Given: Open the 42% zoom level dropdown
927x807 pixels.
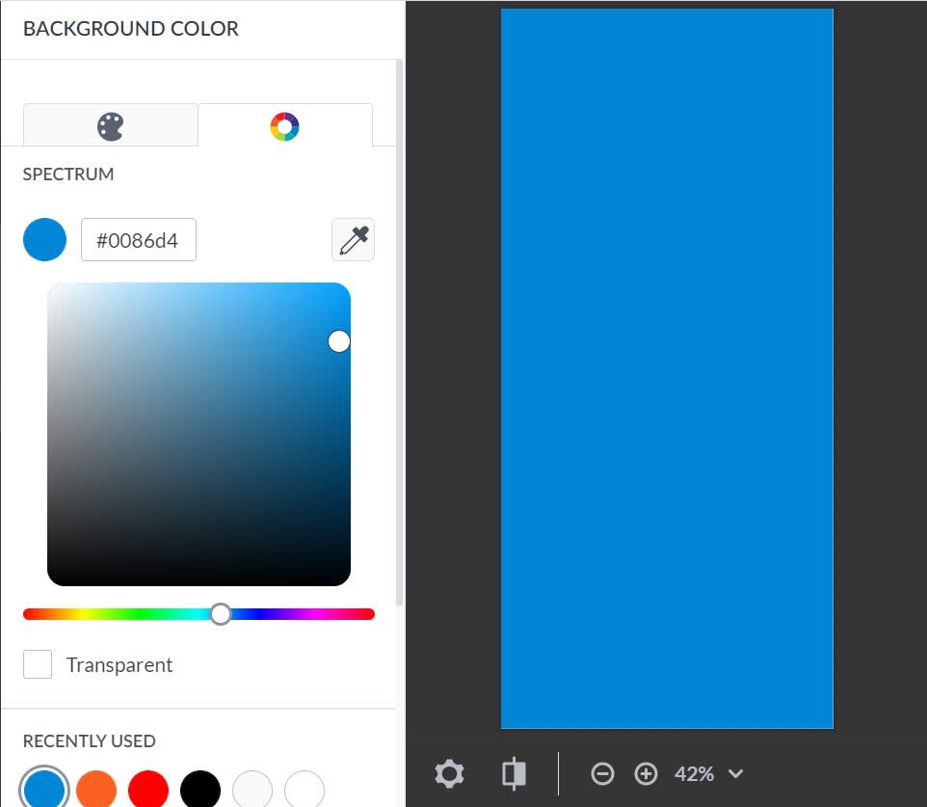Looking at the screenshot, I should coord(708,773).
